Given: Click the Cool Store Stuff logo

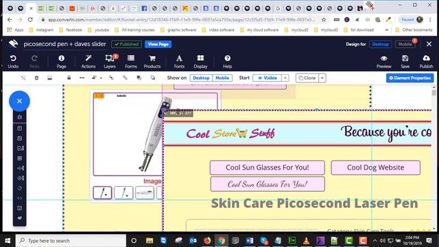Looking at the screenshot, I should point(230,133).
